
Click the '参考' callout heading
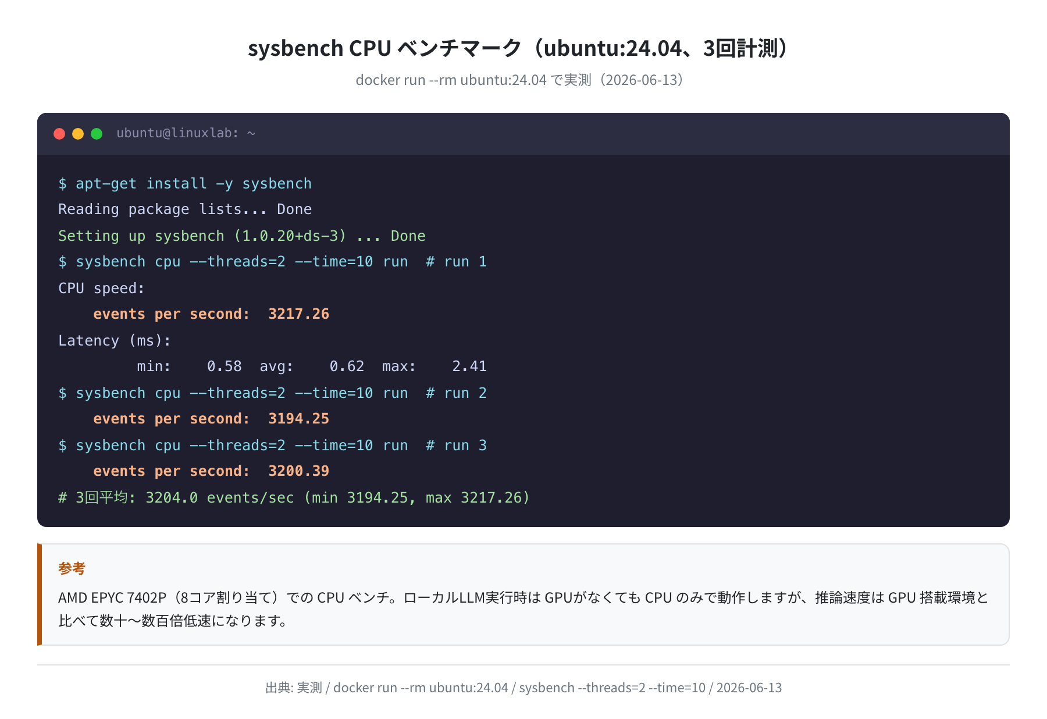(72, 568)
